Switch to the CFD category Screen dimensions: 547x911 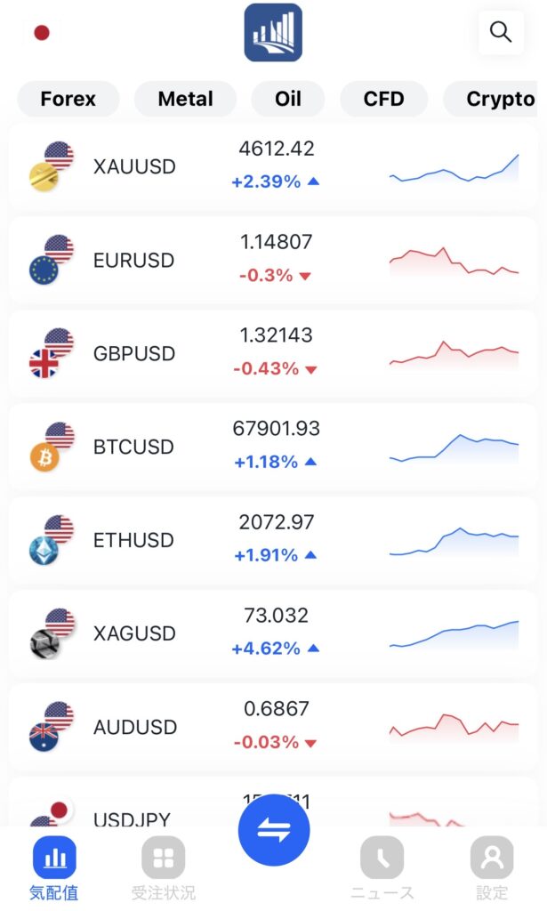(383, 99)
